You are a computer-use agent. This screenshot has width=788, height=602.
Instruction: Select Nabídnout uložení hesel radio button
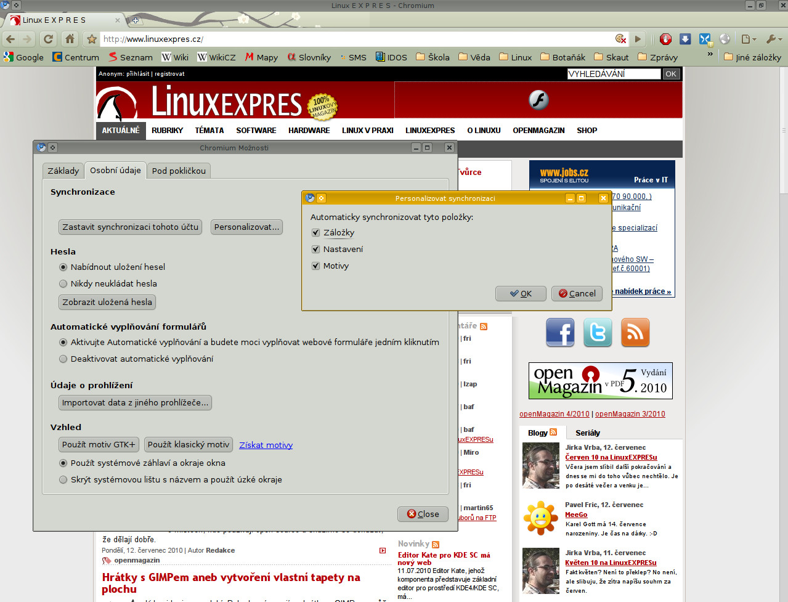point(63,267)
